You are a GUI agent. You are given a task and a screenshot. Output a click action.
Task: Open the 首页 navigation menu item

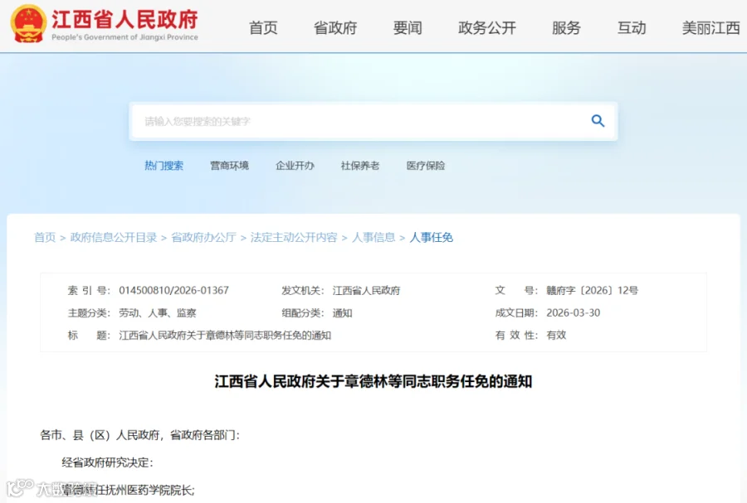(x=263, y=28)
